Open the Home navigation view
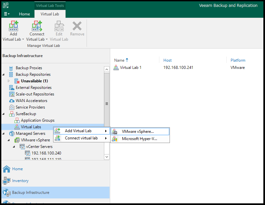This screenshot has width=265, height=205. click(17, 169)
